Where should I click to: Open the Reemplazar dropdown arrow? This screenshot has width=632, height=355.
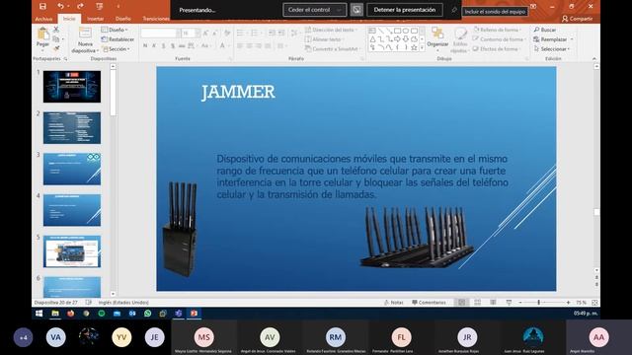(572, 39)
